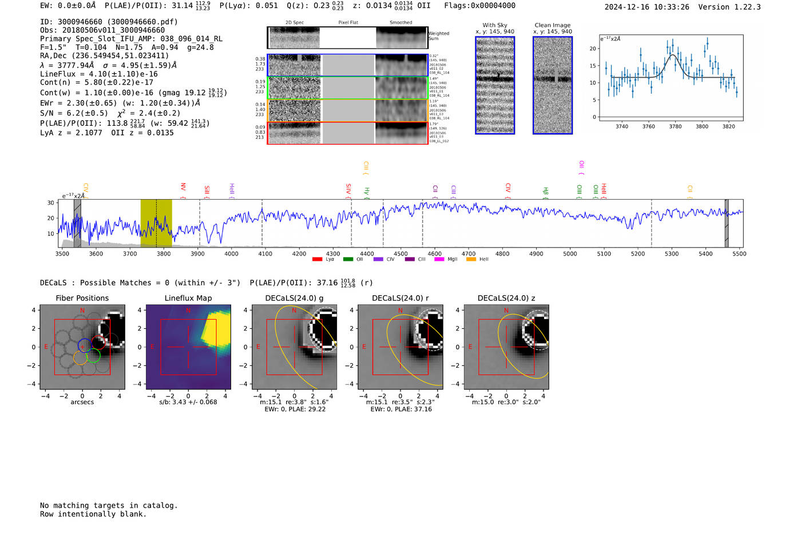Click the λ = 3777.94Å value
801x545 pixels.
[67, 65]
